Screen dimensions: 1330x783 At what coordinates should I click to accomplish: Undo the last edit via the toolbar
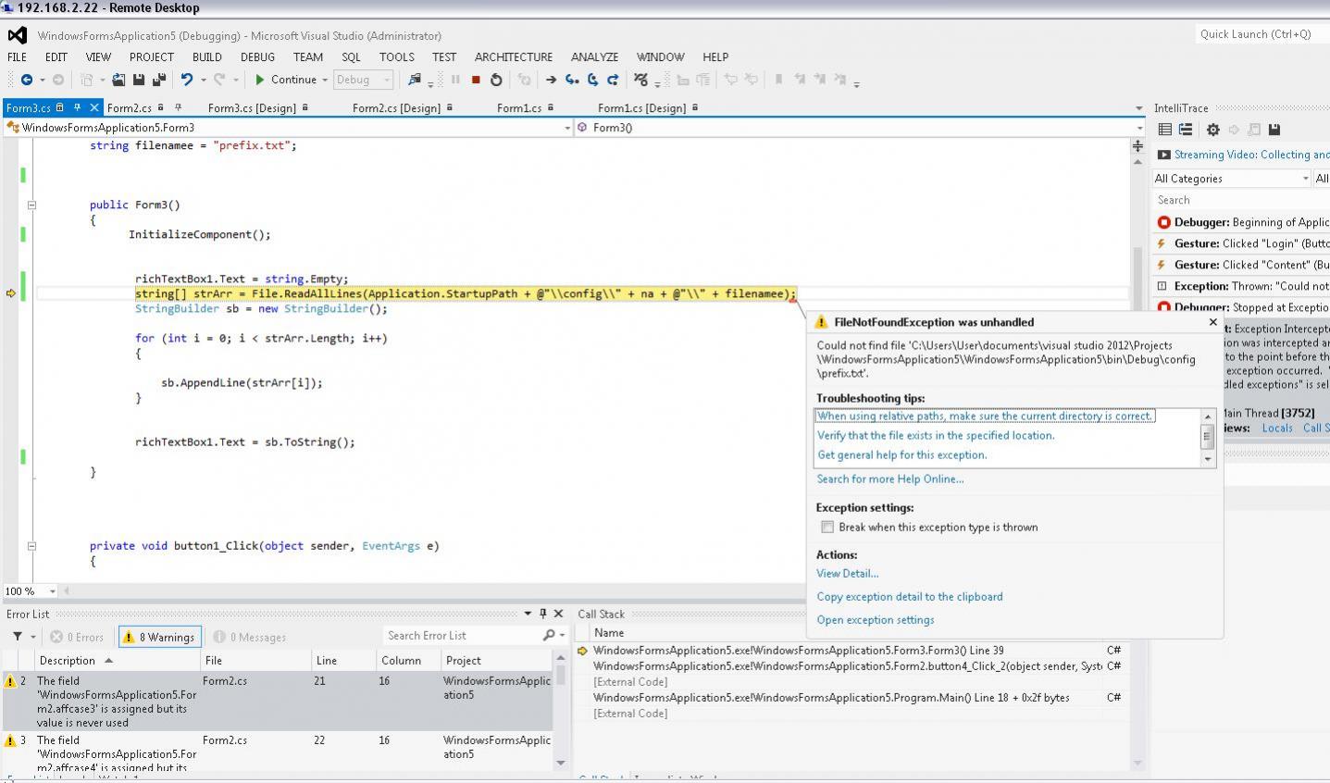(187, 80)
